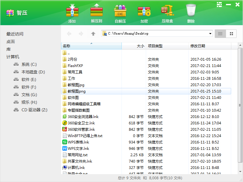Switch to list detail view
This screenshot has height=182, width=243.
pyautogui.click(x=220, y=34)
